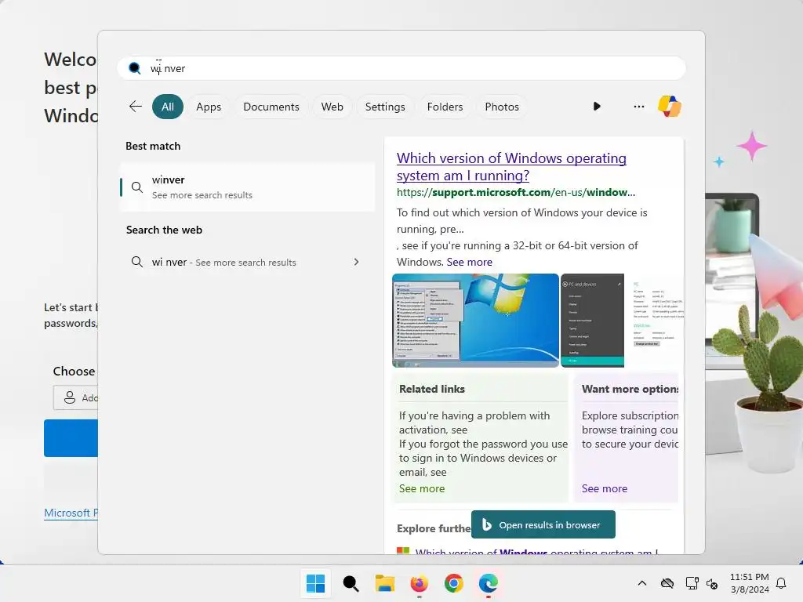Show more filters with the play arrow
Image resolution: width=803 pixels, height=602 pixels.
[597, 107]
